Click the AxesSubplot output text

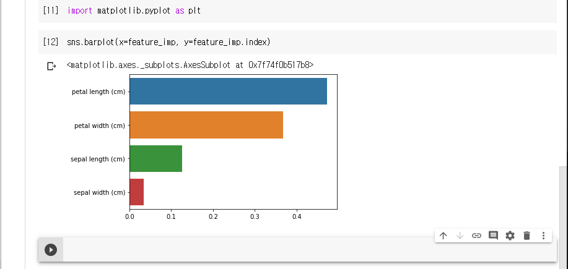pyautogui.click(x=190, y=65)
